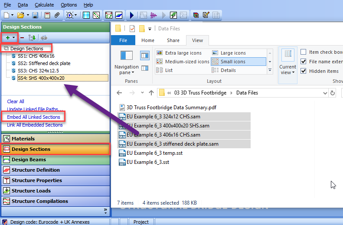
Task: Click the blue grid mesh toolbar icon
Action: tap(86, 15)
